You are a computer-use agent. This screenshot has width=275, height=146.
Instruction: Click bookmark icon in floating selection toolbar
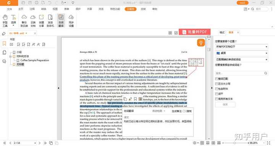(x=135, y=99)
